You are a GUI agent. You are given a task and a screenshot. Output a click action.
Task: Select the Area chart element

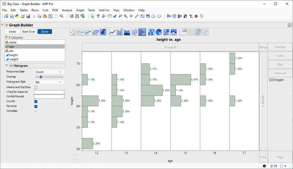tap(127, 32)
